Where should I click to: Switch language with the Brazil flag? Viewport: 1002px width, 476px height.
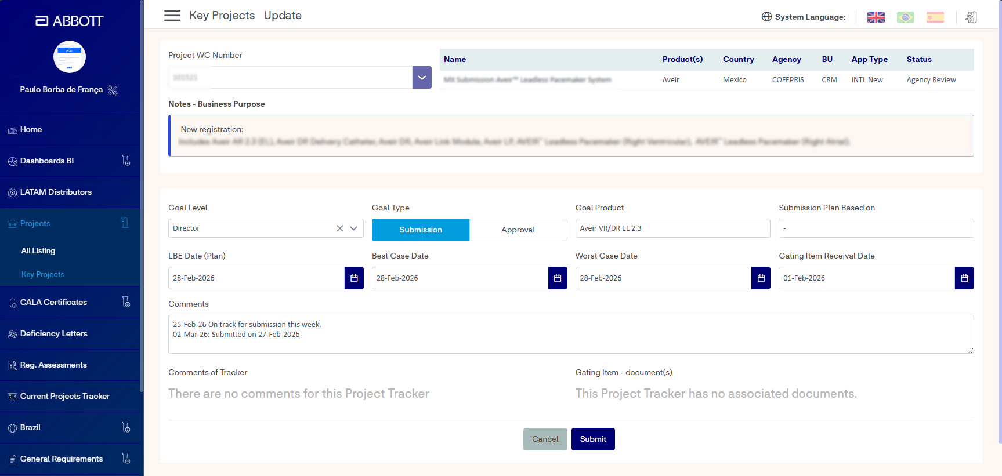pyautogui.click(x=905, y=17)
